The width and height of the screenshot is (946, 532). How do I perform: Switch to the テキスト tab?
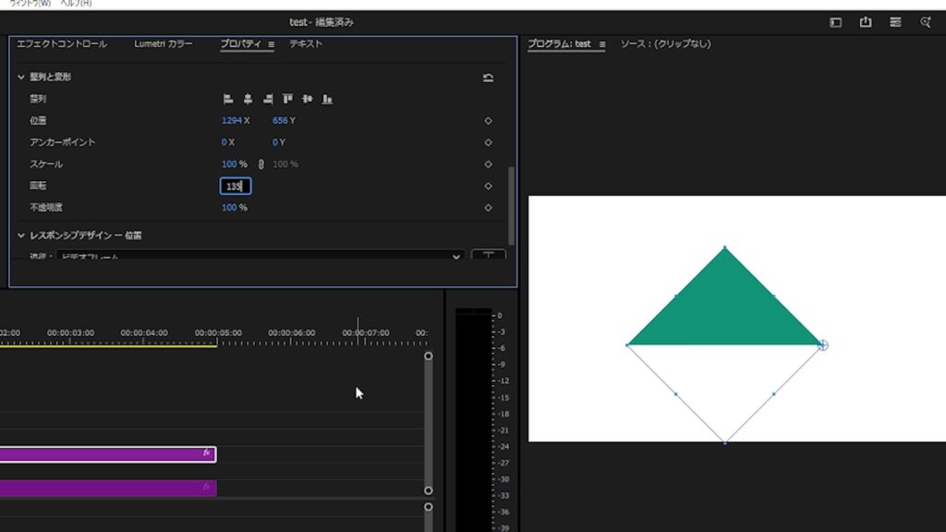tap(306, 44)
